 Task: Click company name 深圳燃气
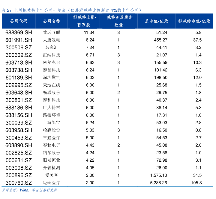52,78
